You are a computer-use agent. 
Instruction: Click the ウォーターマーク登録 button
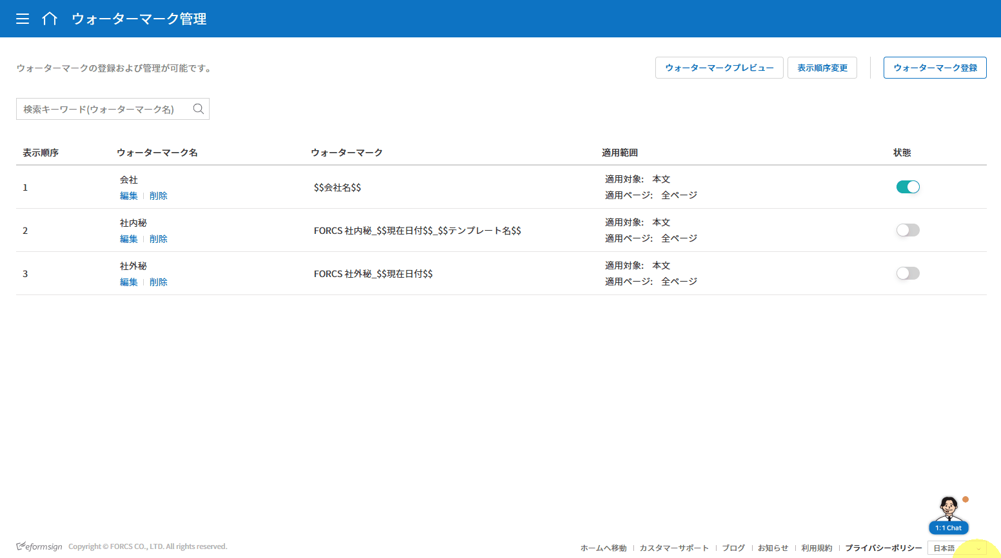pos(935,68)
